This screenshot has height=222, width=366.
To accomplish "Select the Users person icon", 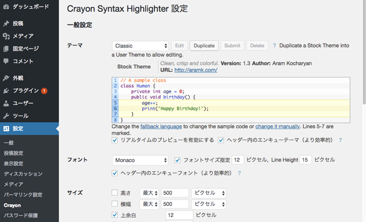I will (6, 103).
